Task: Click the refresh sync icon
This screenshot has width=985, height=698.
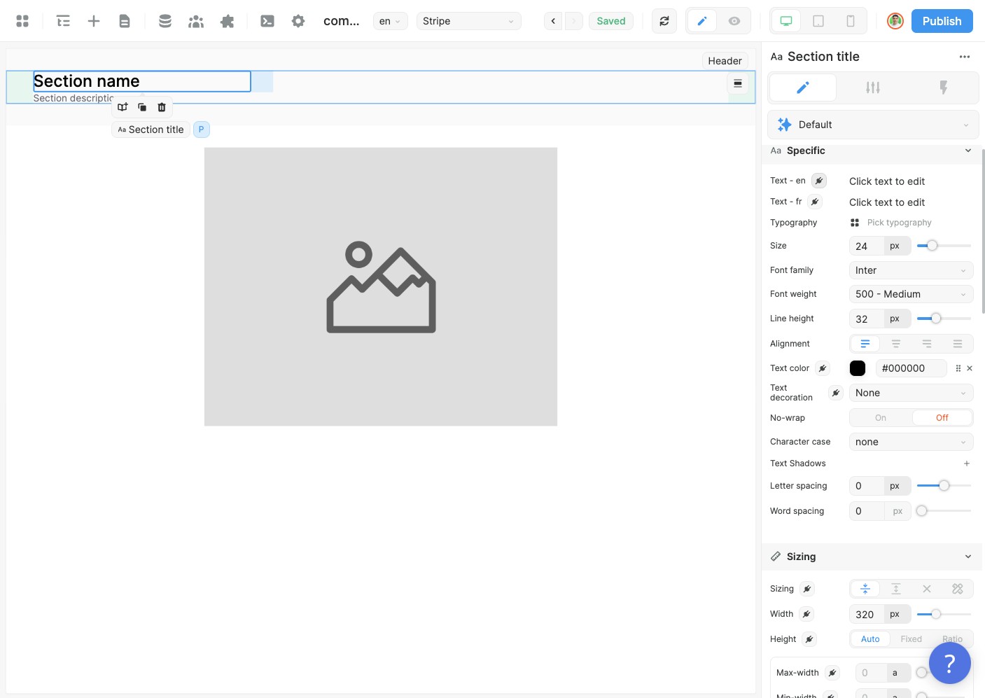Action: tap(664, 21)
